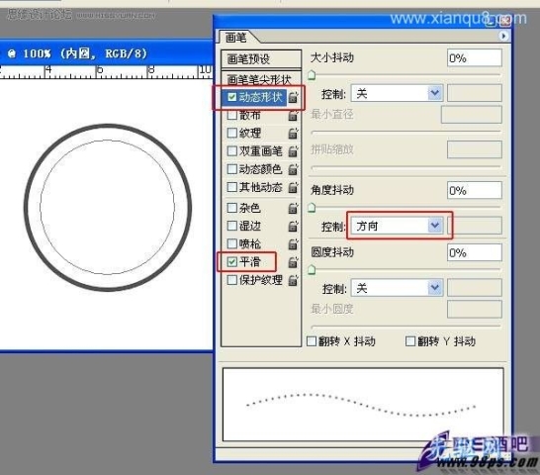Enable the 动态颜色 checkbox
540x475 pixels.
[x=232, y=169]
